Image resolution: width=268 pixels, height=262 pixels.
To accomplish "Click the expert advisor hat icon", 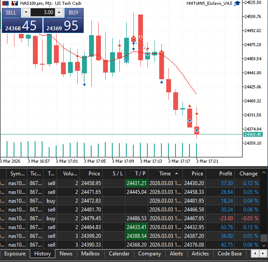I will click(x=237, y=3).
